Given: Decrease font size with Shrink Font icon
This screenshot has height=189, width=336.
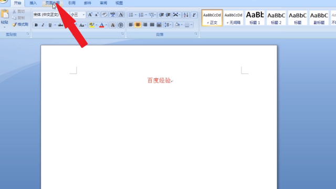Looking at the screenshot, I should tap(97, 15).
